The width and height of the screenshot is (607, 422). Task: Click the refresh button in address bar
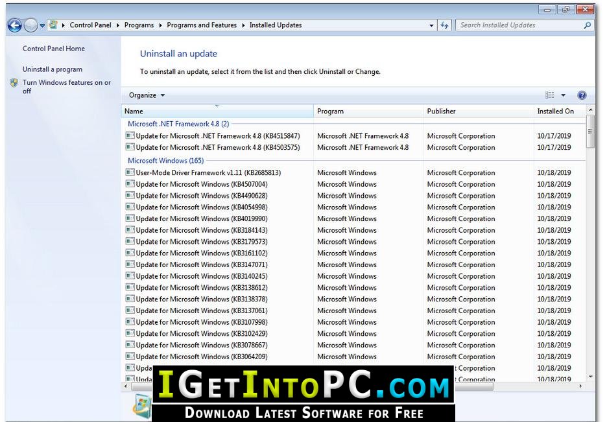444,25
